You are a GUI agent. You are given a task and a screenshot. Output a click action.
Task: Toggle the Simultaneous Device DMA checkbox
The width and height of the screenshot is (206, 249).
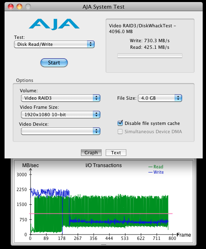tap(120, 132)
